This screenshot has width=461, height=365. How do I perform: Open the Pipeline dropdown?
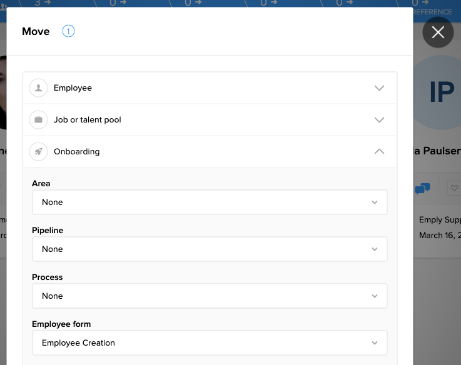pyautogui.click(x=210, y=249)
